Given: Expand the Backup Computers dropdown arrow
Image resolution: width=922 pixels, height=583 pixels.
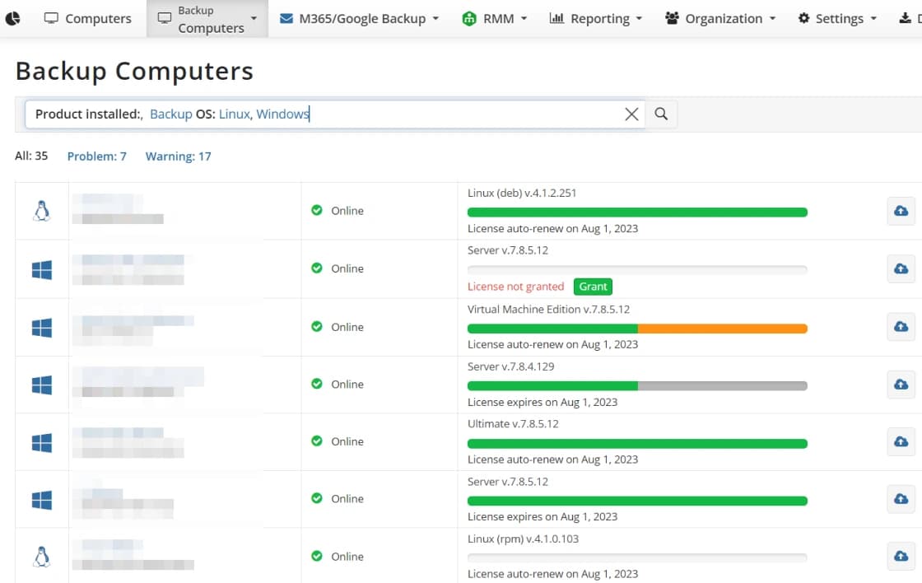Looking at the screenshot, I should click(255, 18).
